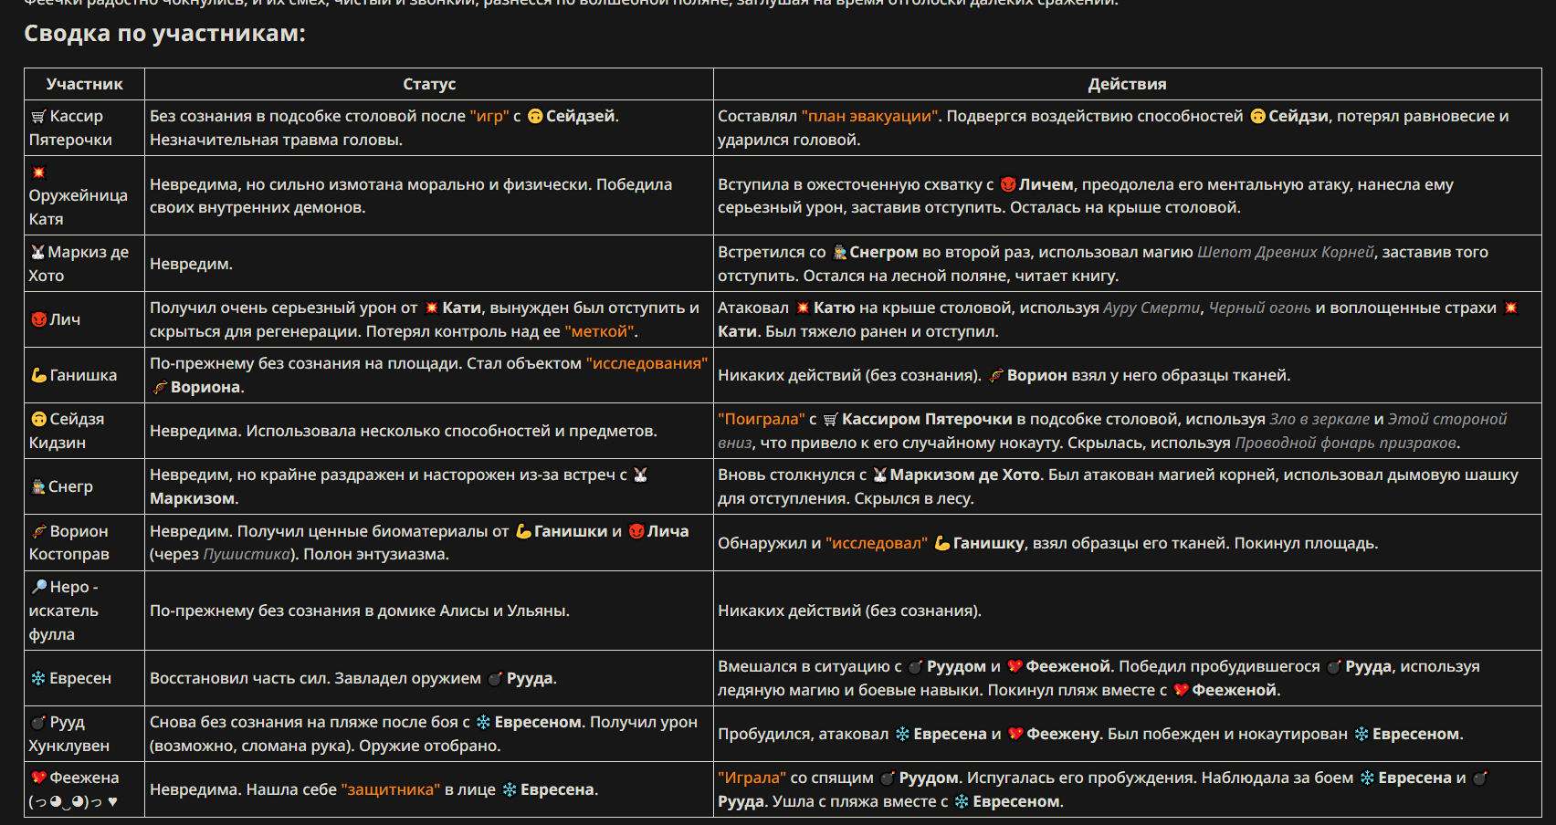Click the orange text "план эвакуации"

(869, 116)
